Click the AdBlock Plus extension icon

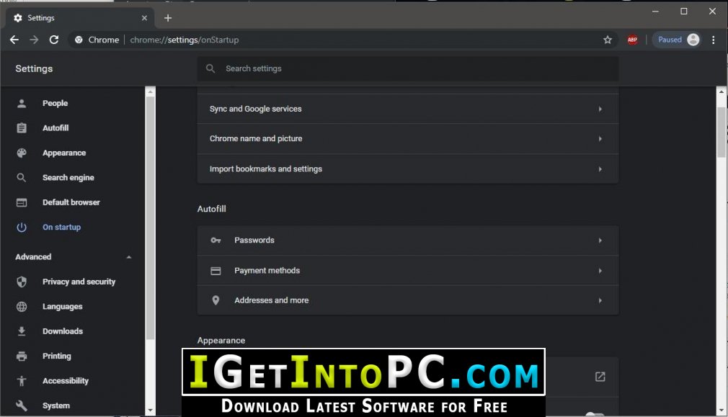632,40
